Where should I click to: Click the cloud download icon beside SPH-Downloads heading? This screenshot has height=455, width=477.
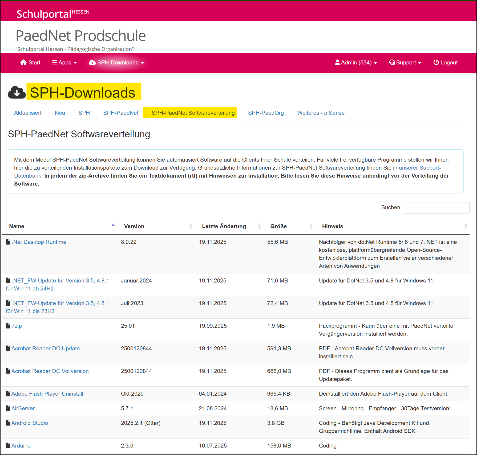(17, 92)
